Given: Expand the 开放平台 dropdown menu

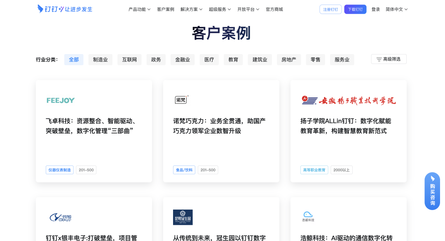Looking at the screenshot, I should (248, 9).
